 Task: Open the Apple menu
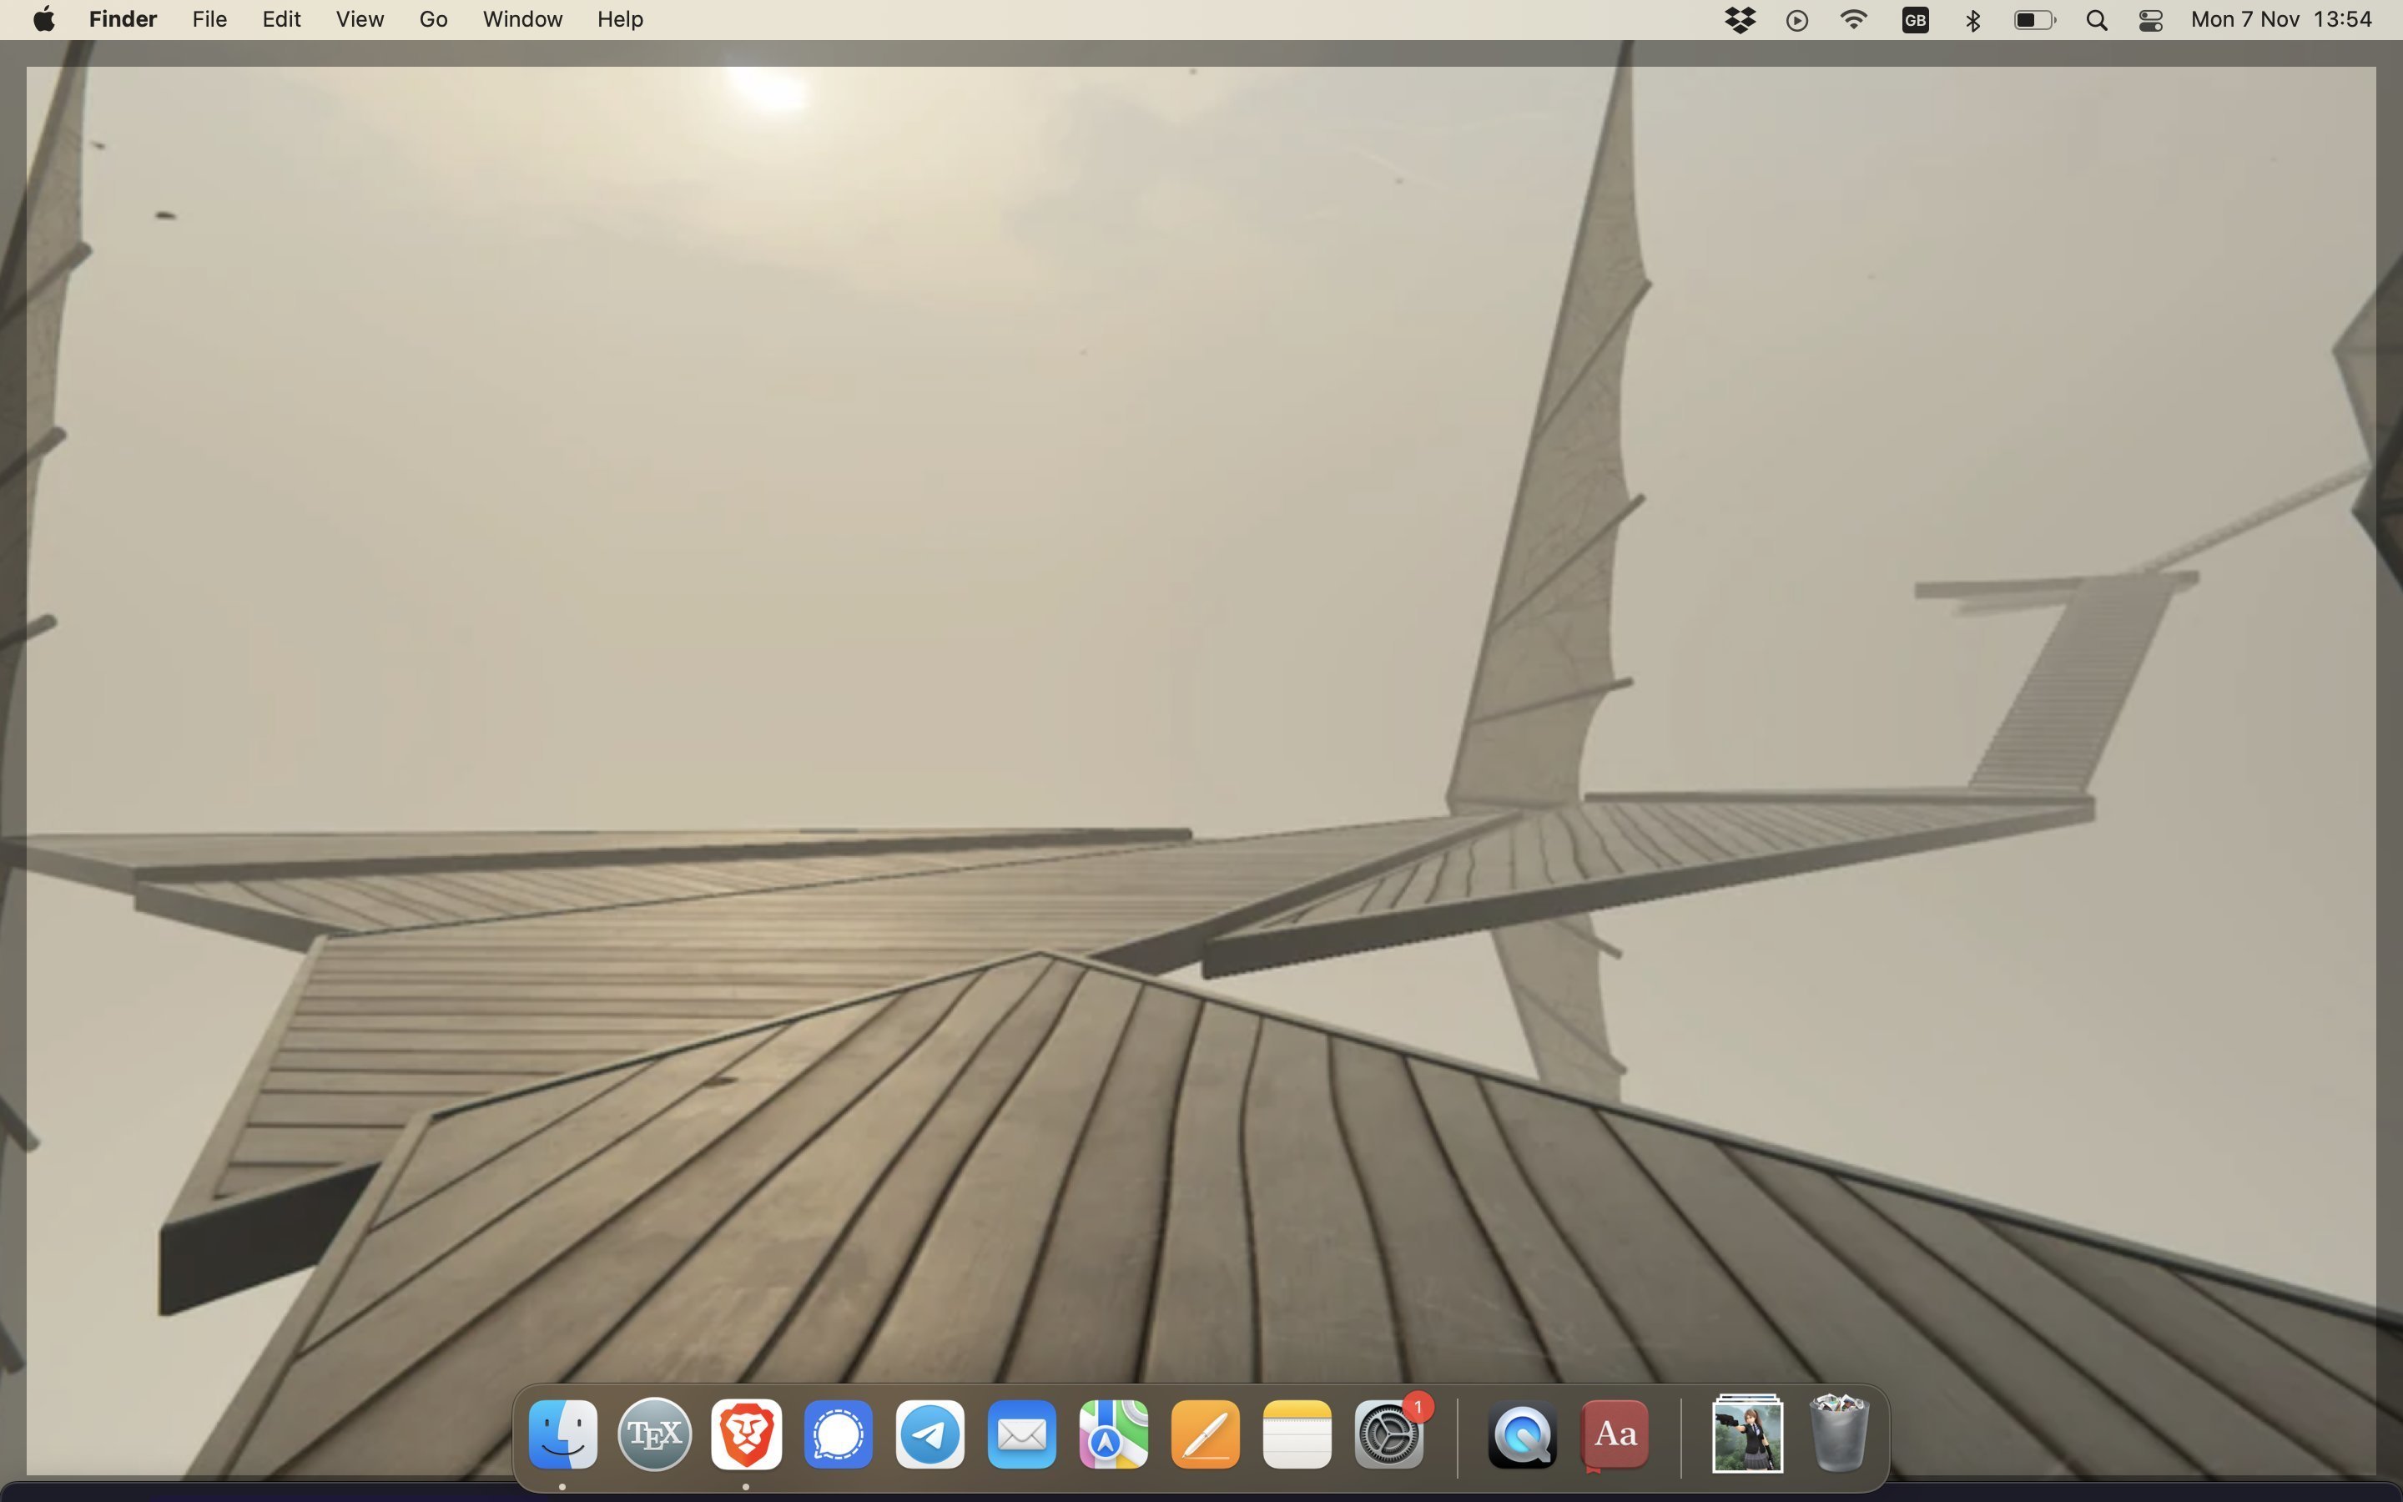(43, 20)
